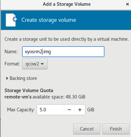Focus the Max Capacity value field
131x137 pixels.
click(50, 110)
